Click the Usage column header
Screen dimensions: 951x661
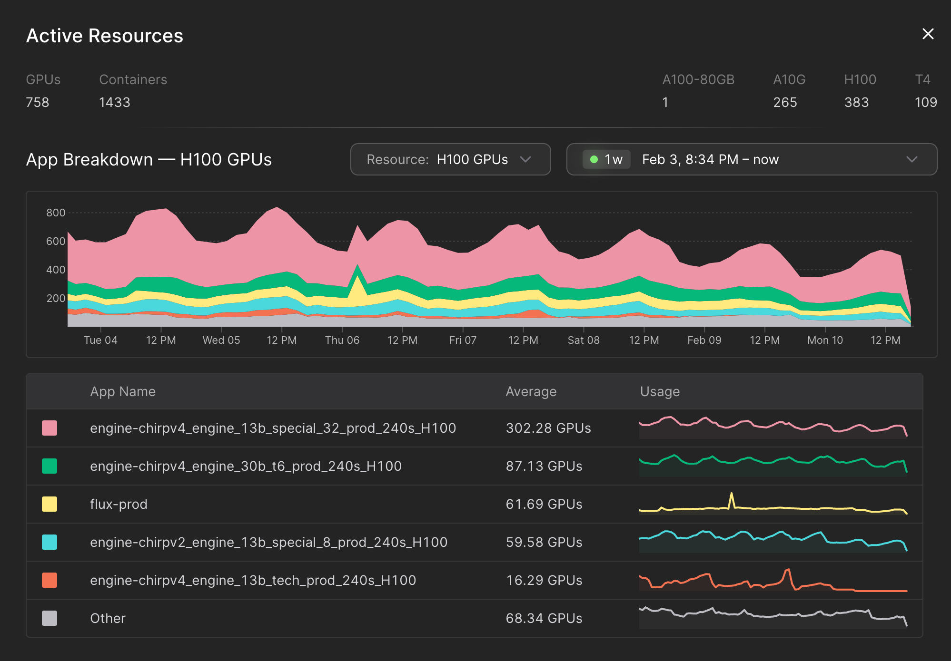pyautogui.click(x=660, y=391)
